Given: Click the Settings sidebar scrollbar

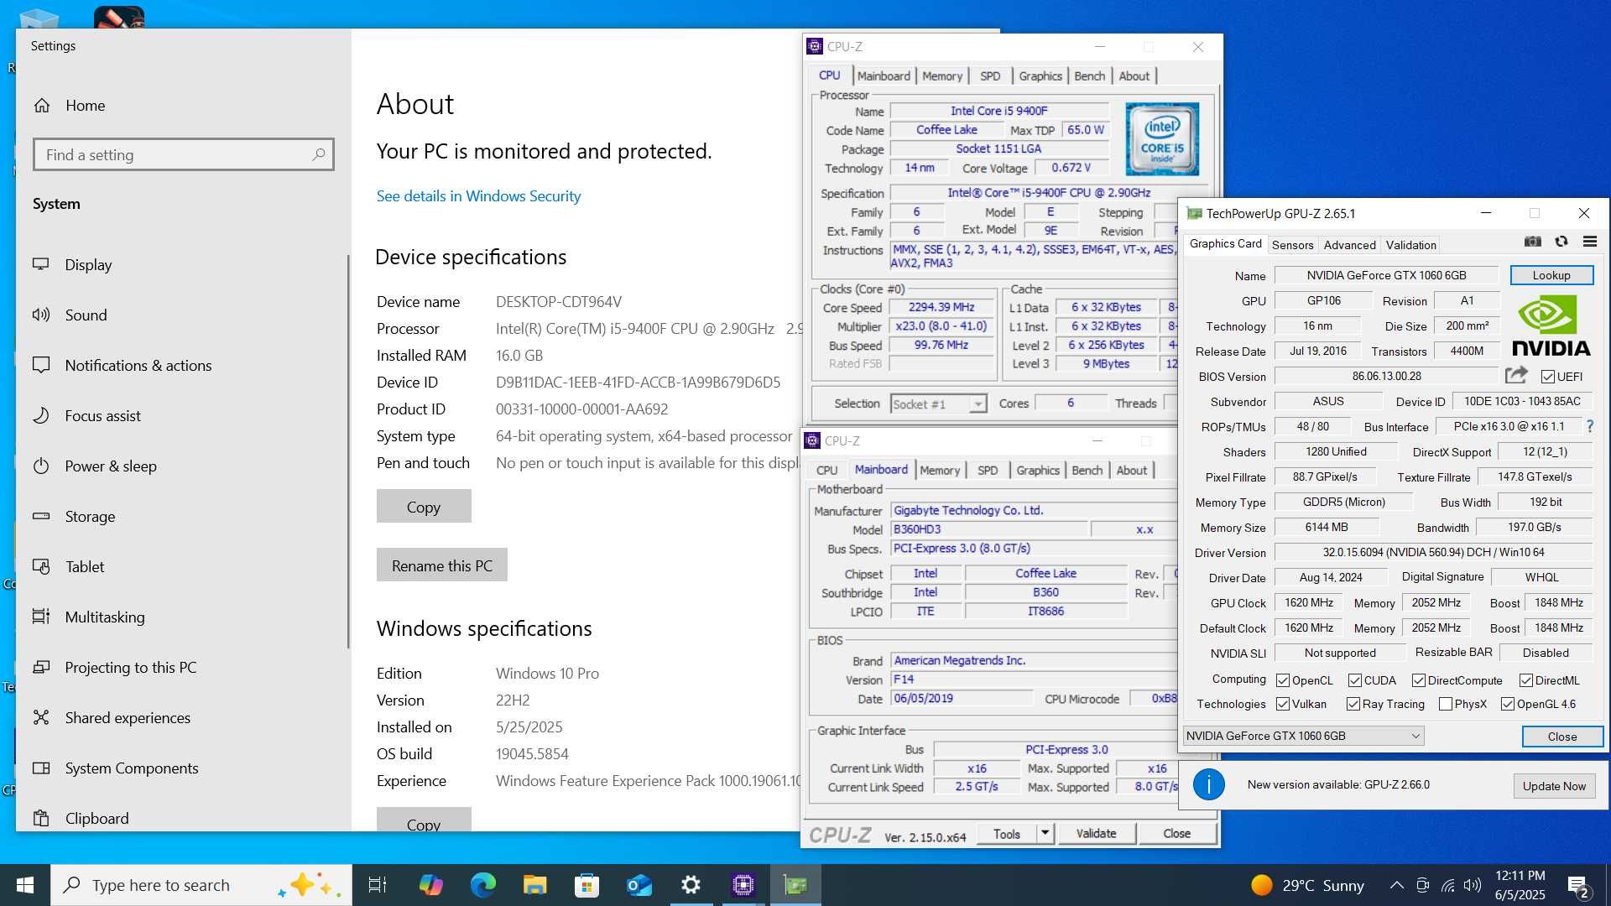Looking at the screenshot, I should click(x=348, y=451).
